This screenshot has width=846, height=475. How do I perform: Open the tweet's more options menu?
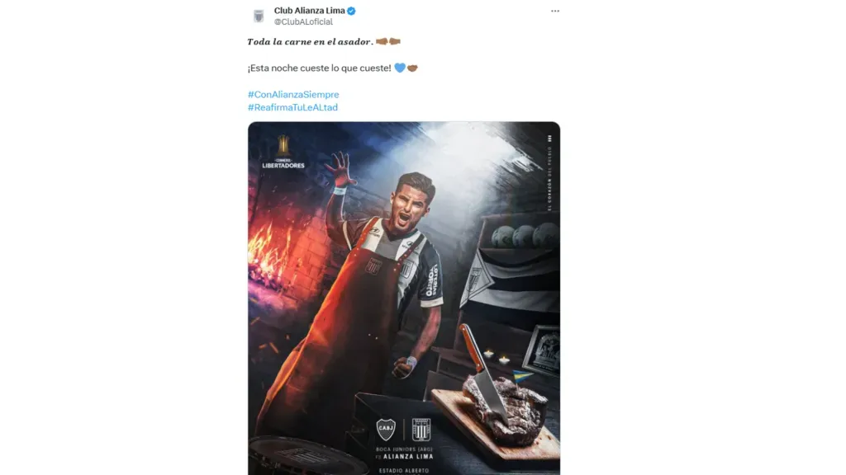point(555,12)
